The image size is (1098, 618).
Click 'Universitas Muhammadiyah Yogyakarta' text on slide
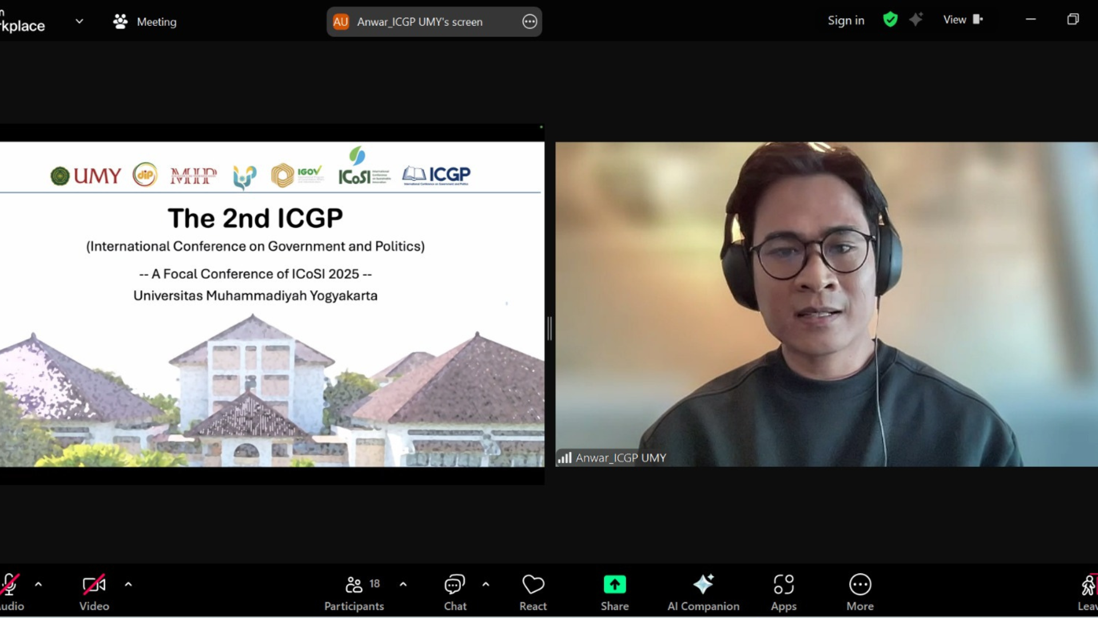click(x=255, y=296)
